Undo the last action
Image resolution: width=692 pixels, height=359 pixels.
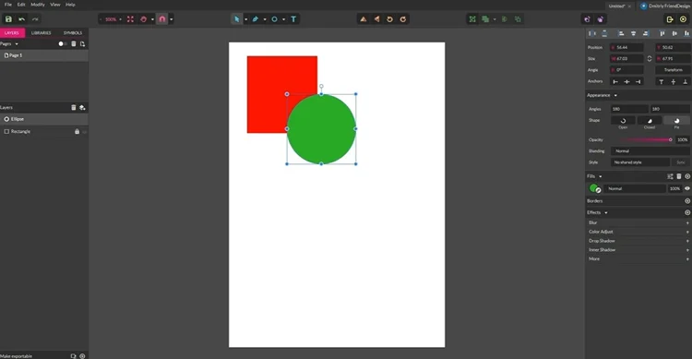tap(21, 19)
